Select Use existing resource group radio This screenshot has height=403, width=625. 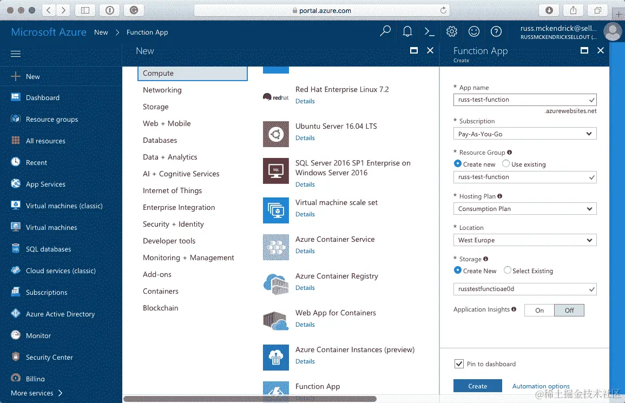506,163
